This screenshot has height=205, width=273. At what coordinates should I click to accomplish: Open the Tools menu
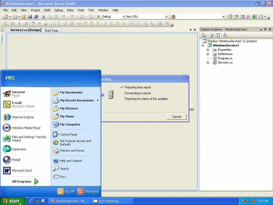81,10
